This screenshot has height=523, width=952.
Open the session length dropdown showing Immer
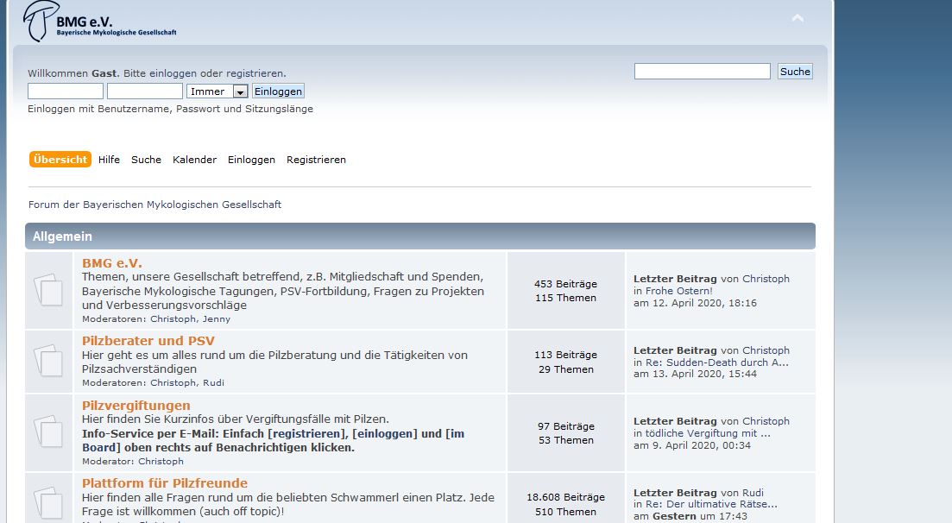[218, 91]
